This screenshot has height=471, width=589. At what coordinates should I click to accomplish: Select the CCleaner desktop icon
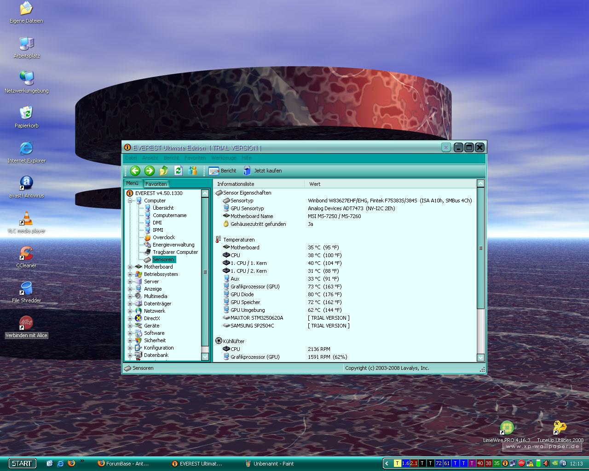pyautogui.click(x=26, y=257)
